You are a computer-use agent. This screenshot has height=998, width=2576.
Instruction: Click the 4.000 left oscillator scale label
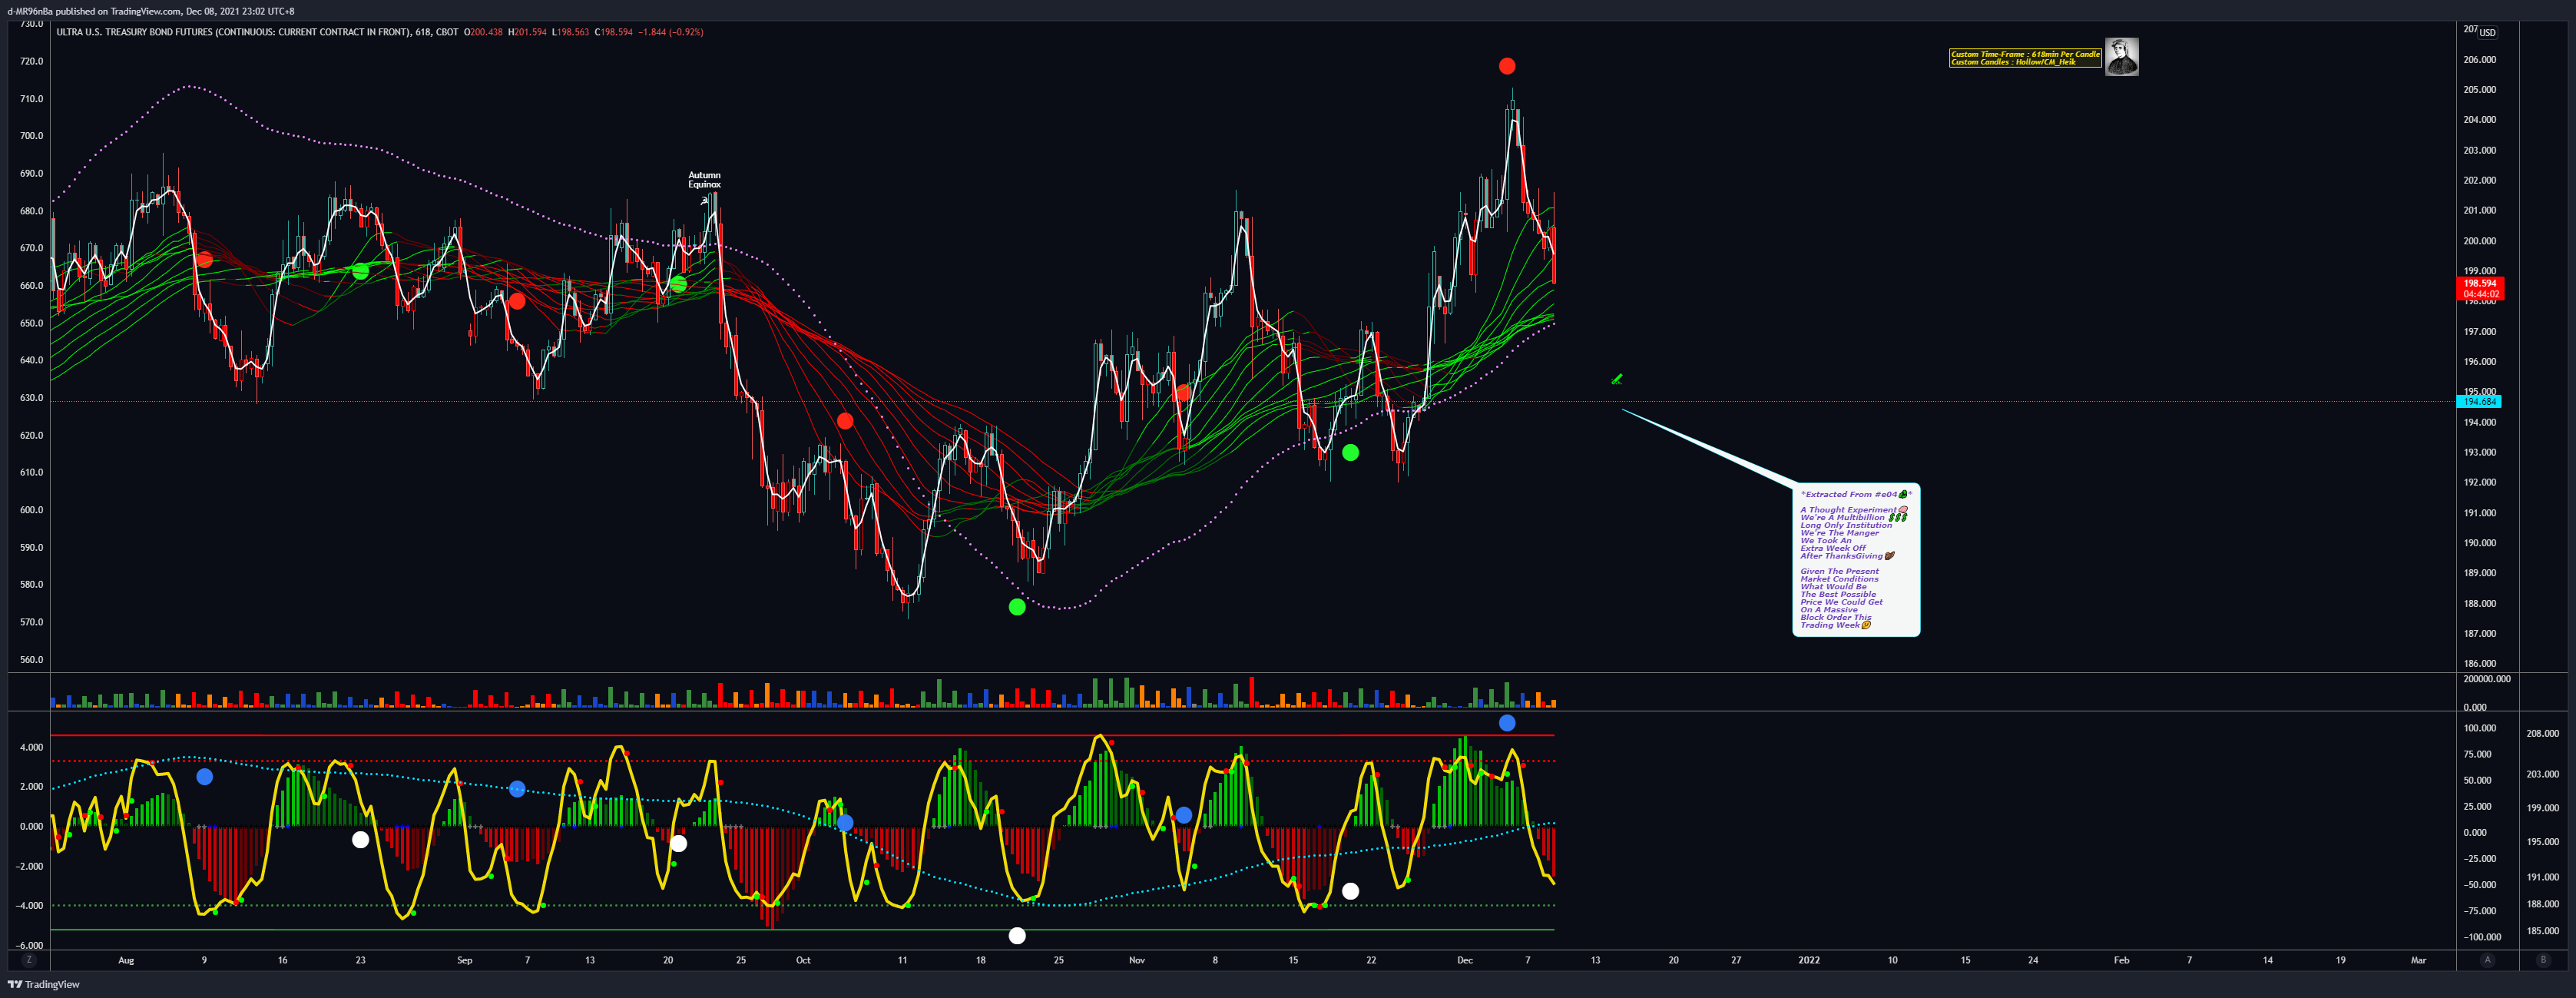coord(31,747)
